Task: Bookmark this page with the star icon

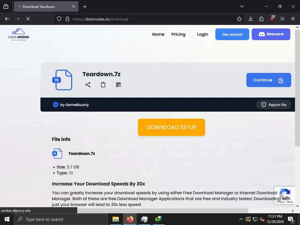Action: click(x=239, y=19)
